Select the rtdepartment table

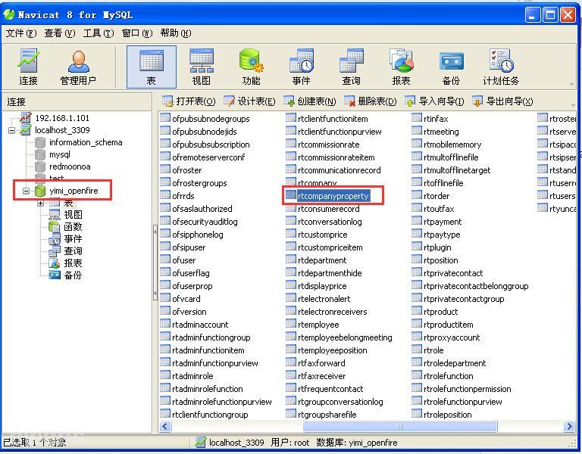pyautogui.click(x=322, y=260)
